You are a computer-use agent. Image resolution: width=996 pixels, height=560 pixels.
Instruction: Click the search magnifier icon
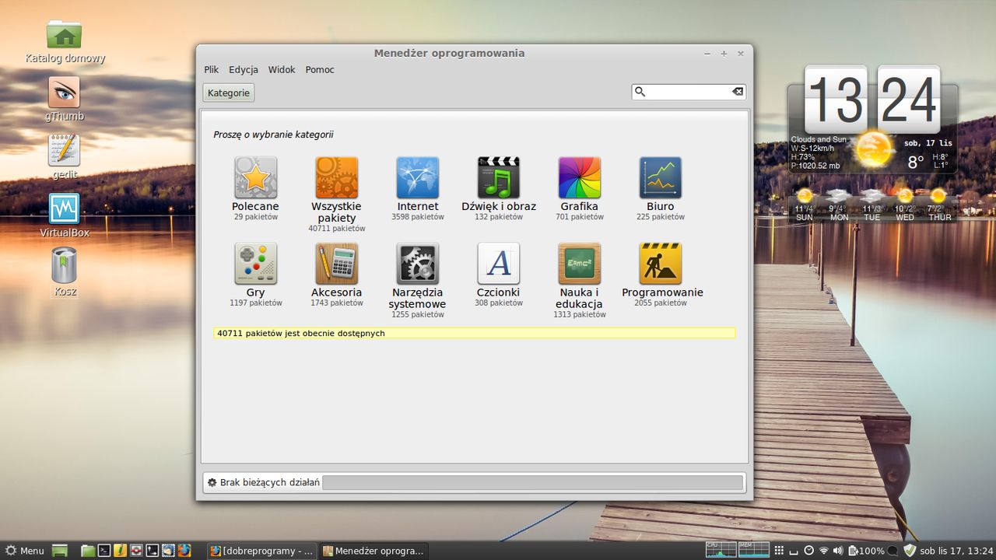(x=640, y=92)
